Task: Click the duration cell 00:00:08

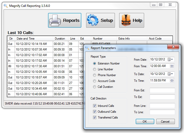Action: tap(60, 55)
